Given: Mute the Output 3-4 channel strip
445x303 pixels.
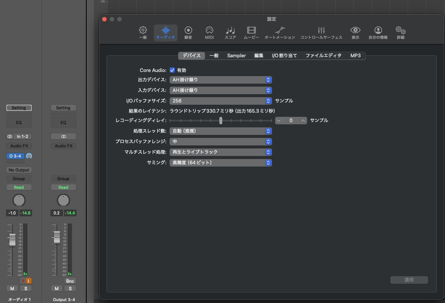Looking at the screenshot, I should (57, 289).
